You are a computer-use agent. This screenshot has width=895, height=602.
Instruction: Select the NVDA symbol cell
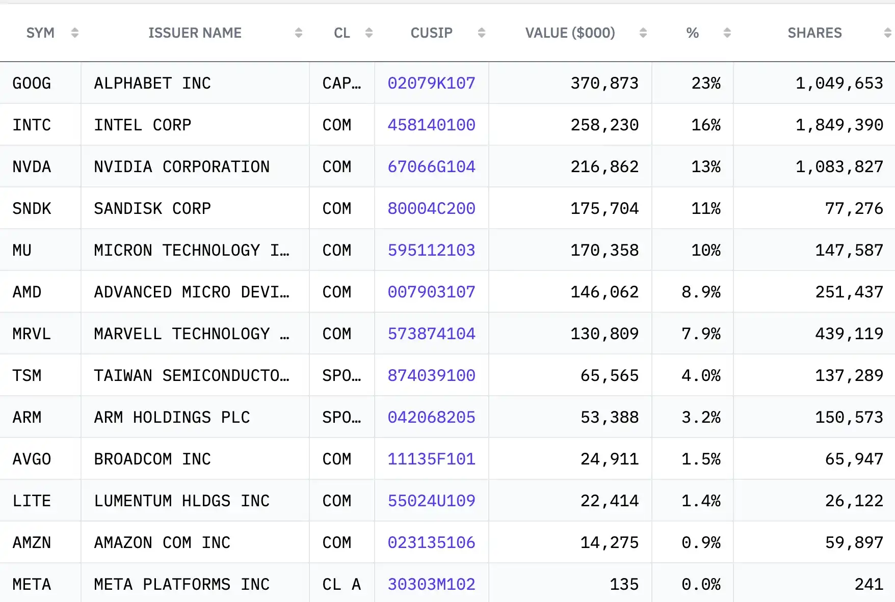click(40, 167)
